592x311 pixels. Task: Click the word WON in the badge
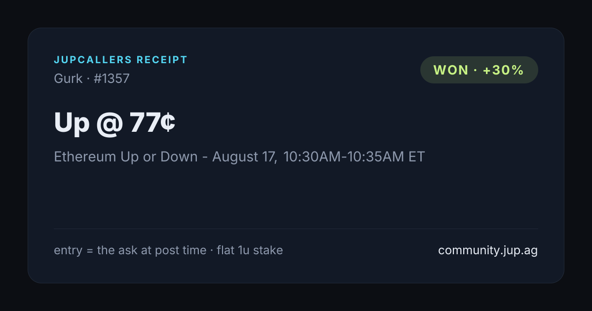[x=451, y=70]
